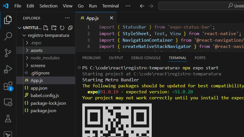Viewport: 244px width, 137px height.
Task: Open the File menu
Action: tap(18, 6)
